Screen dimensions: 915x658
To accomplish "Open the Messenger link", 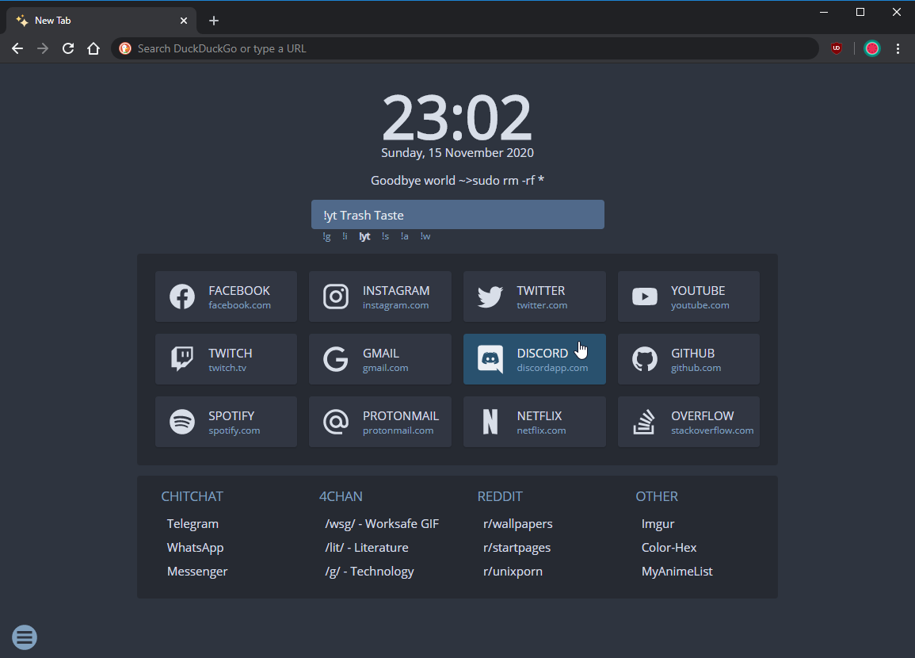I will click(x=197, y=572).
